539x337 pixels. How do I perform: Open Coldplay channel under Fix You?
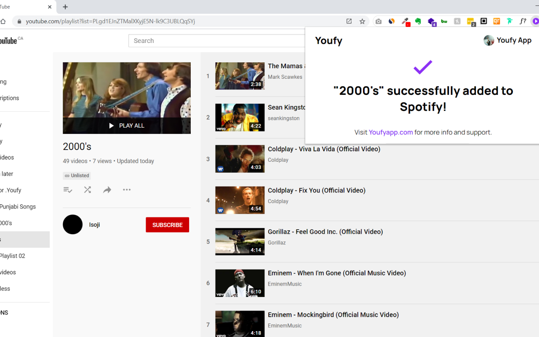[x=278, y=201]
